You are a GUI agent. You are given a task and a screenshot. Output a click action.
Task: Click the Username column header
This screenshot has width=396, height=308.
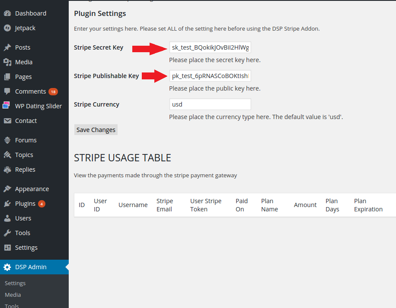pos(133,205)
